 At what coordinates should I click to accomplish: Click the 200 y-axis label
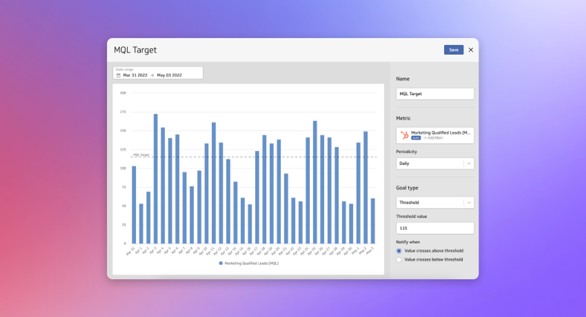(123, 93)
